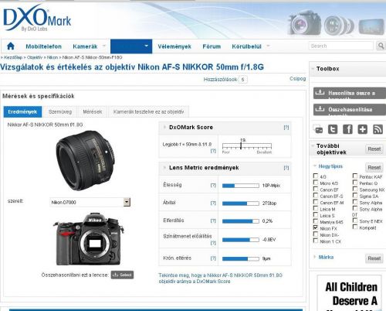Collapse the További objektívek panel
Screen dimensions: 386x311
(x=313, y=146)
